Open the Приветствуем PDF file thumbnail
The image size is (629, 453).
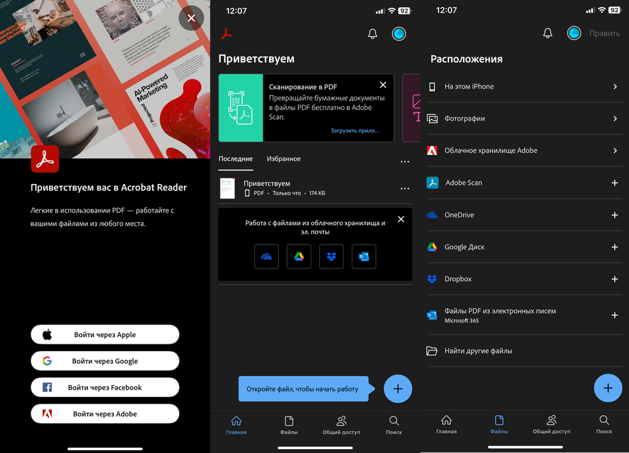point(227,188)
